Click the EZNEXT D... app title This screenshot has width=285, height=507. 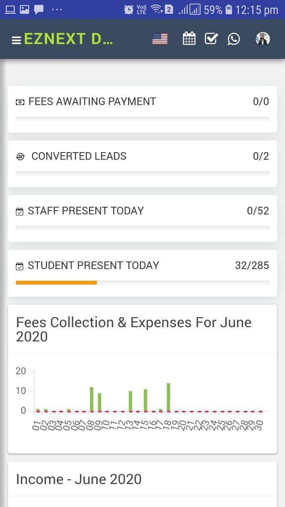point(68,39)
